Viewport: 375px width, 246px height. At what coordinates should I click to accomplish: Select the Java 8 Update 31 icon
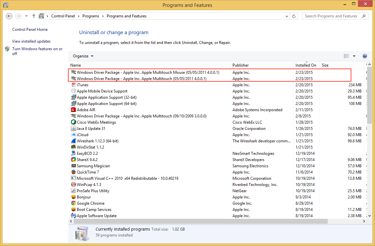[74, 128]
